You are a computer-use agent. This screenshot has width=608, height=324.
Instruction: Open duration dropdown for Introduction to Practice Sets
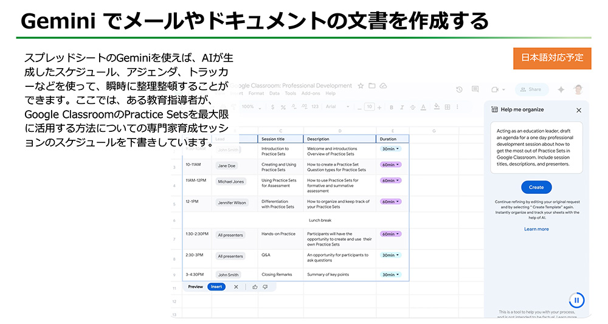390,149
